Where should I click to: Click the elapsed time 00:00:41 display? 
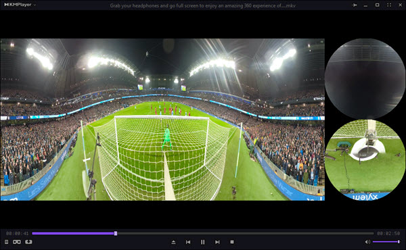coord(18,234)
